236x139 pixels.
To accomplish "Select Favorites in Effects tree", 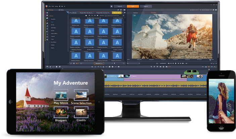I will point(53,19).
